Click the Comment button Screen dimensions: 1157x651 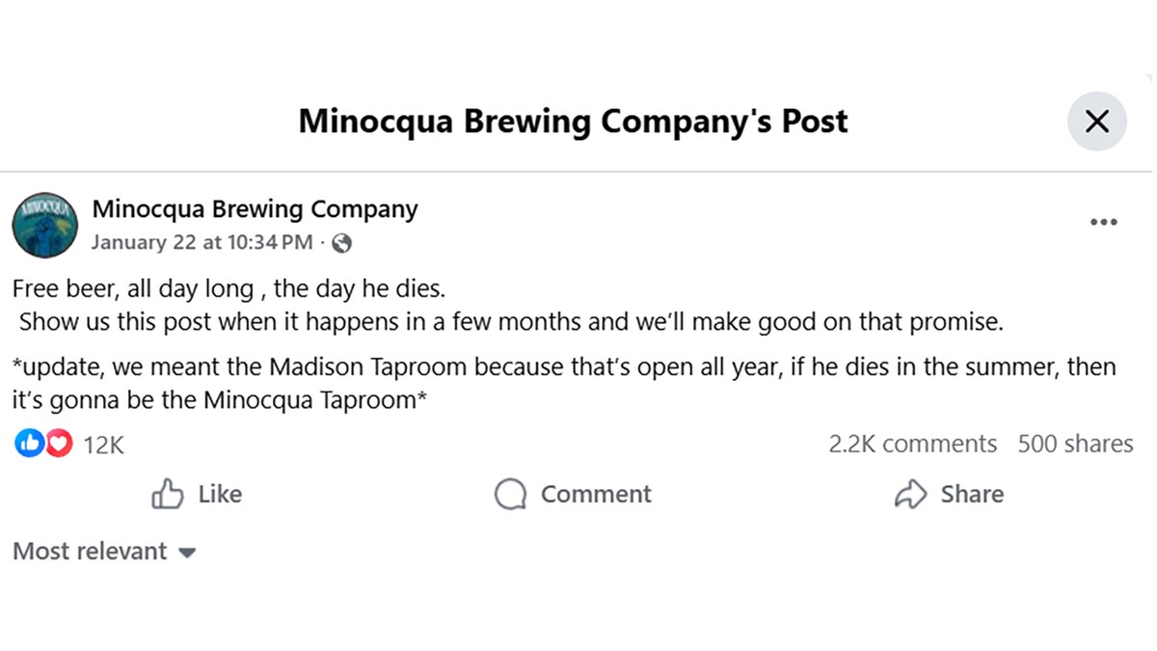pos(572,494)
